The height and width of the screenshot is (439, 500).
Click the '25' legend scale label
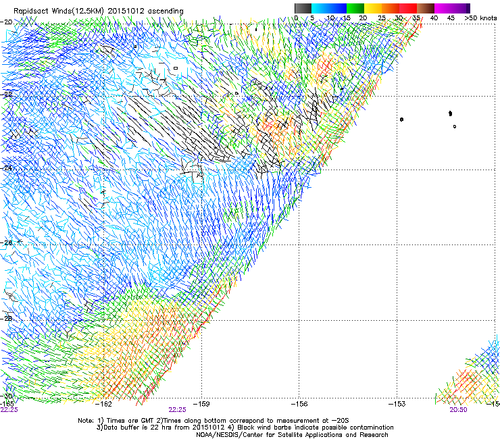pos(382,18)
